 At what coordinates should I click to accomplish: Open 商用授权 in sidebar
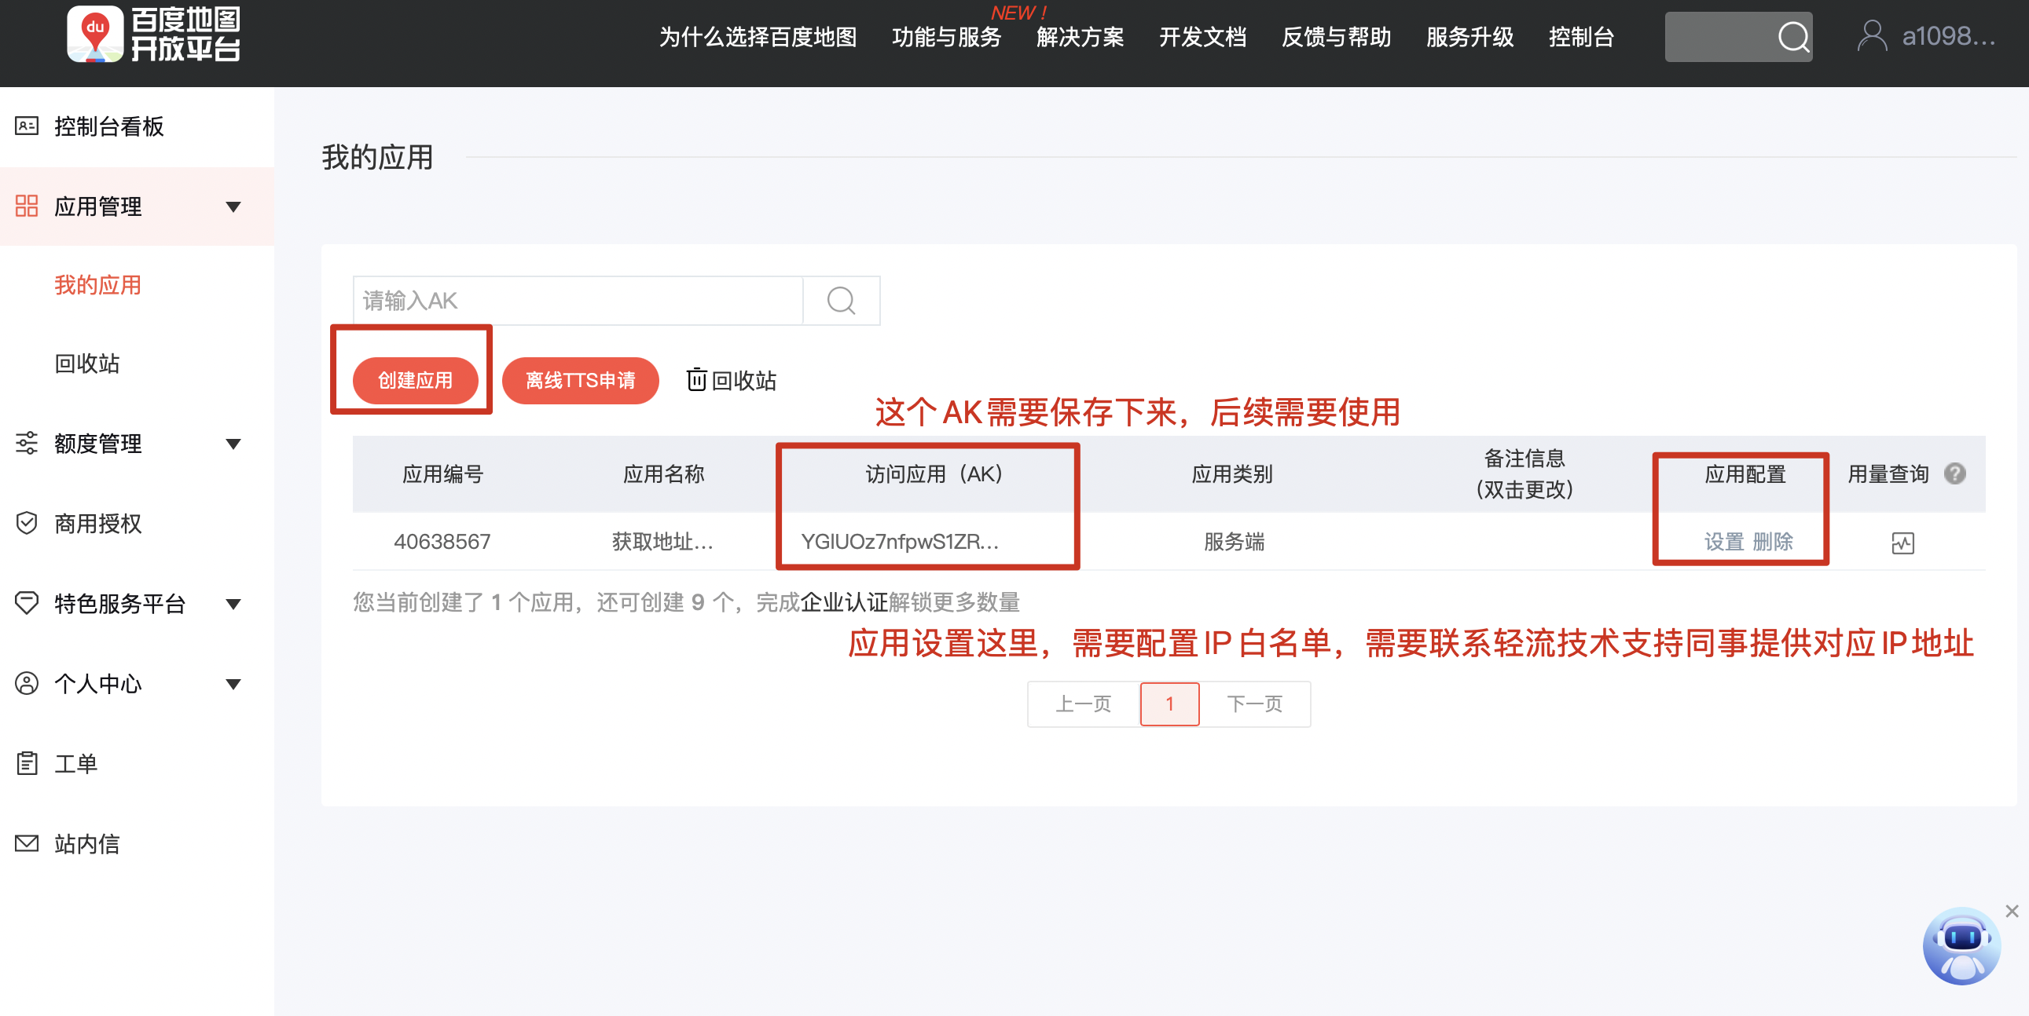97,524
